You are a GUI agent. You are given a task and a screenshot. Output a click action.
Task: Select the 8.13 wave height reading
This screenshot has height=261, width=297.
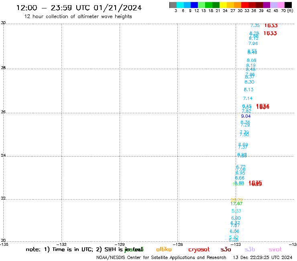pyautogui.click(x=248, y=90)
